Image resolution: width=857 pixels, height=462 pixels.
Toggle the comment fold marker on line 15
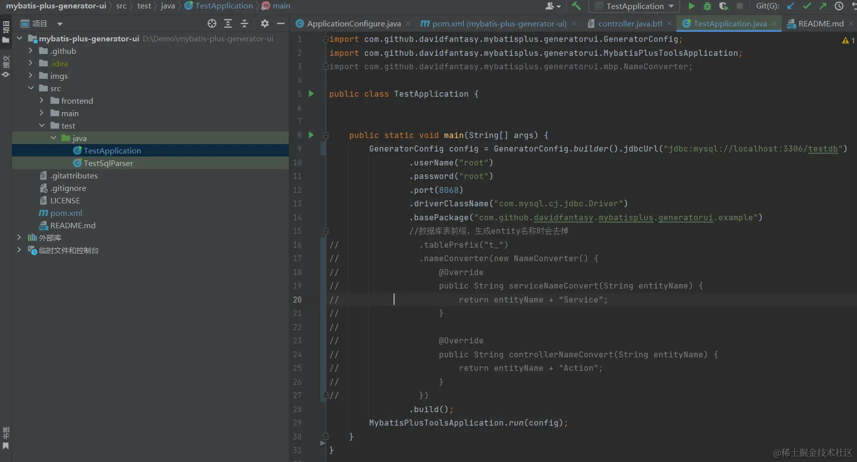tap(326, 231)
